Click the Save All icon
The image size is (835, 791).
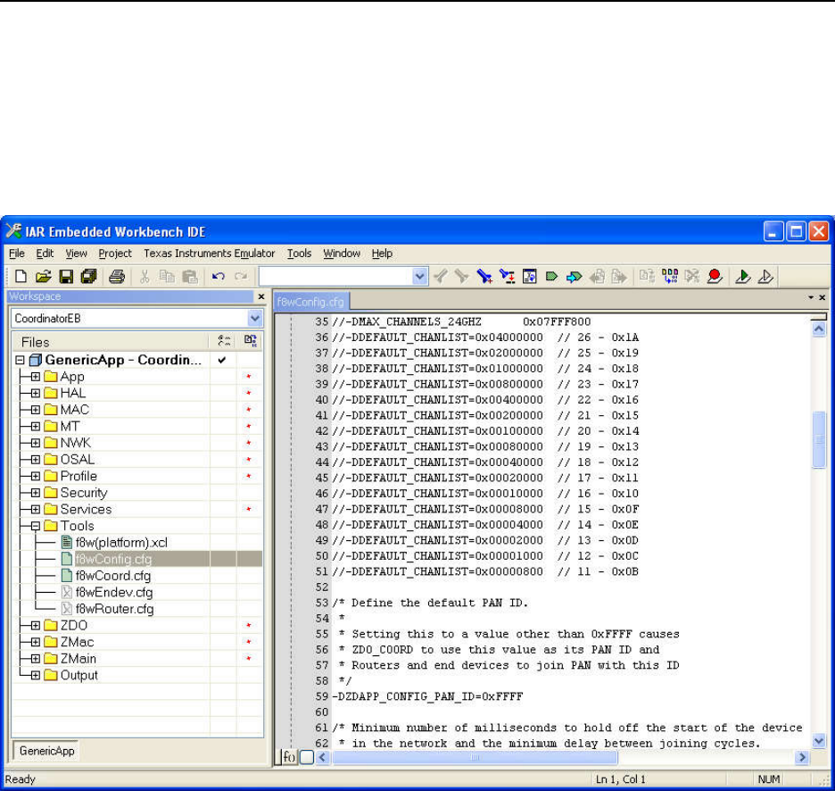(88, 277)
